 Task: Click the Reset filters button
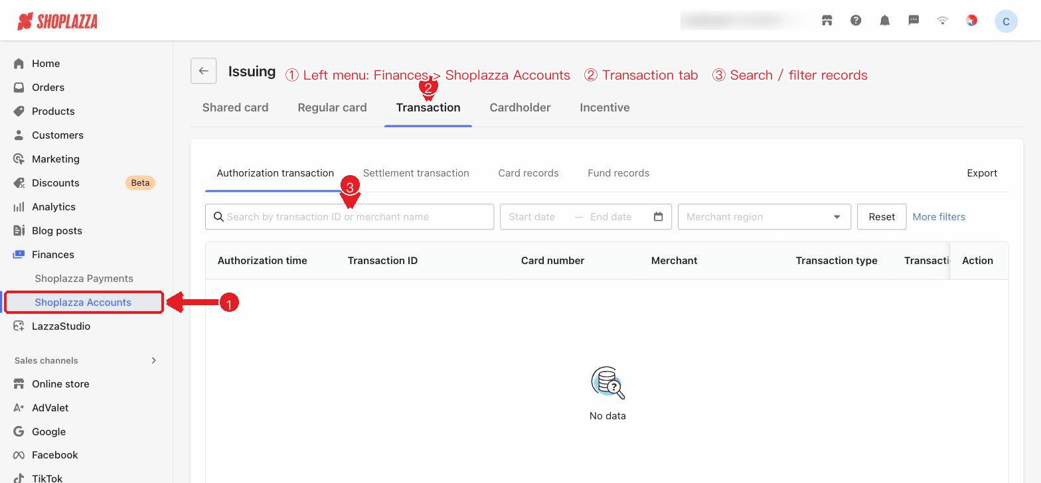point(882,217)
